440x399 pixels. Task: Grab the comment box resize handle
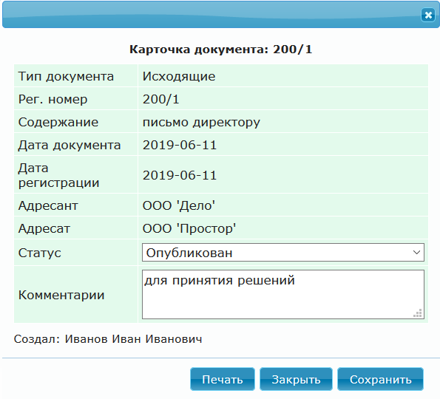418,313
